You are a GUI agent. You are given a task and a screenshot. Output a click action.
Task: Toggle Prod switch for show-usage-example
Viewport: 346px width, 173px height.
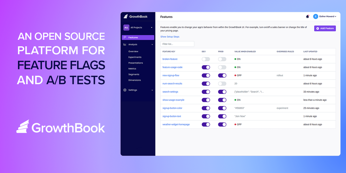[x=222, y=100]
